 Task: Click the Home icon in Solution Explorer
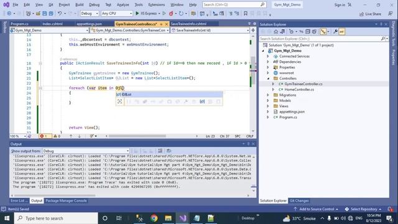pyautogui.click(x=276, y=32)
